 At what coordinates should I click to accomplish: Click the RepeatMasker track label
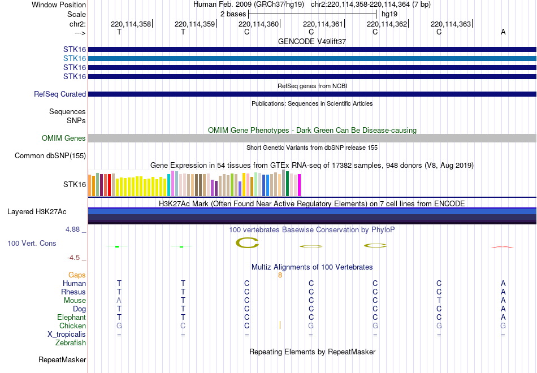coord(62,359)
